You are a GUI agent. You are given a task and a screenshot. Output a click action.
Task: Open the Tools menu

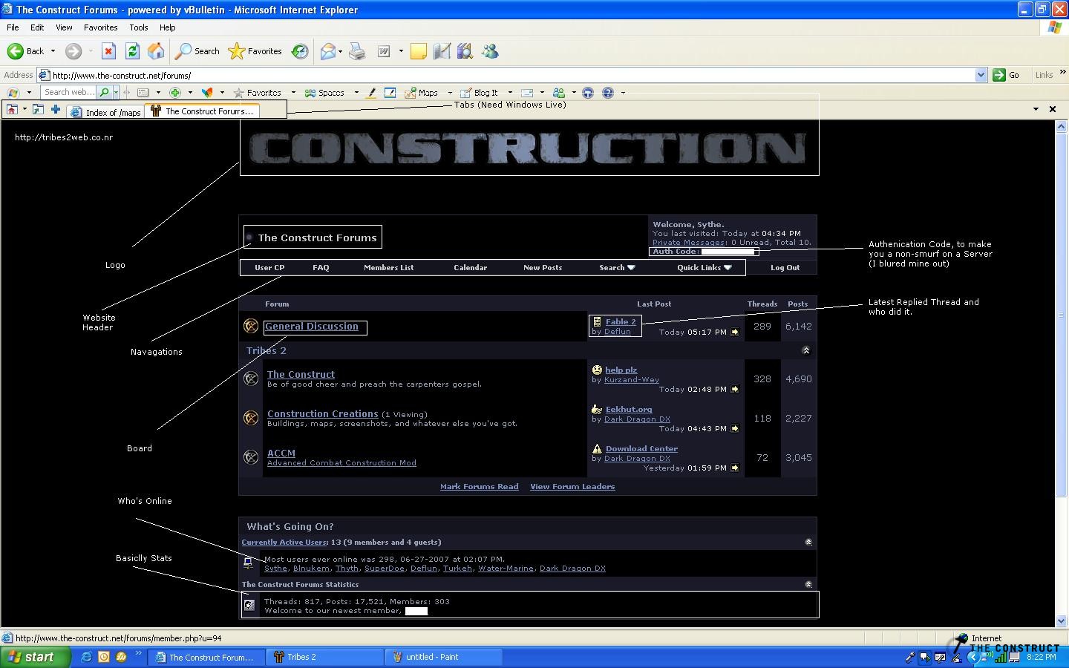click(x=139, y=27)
